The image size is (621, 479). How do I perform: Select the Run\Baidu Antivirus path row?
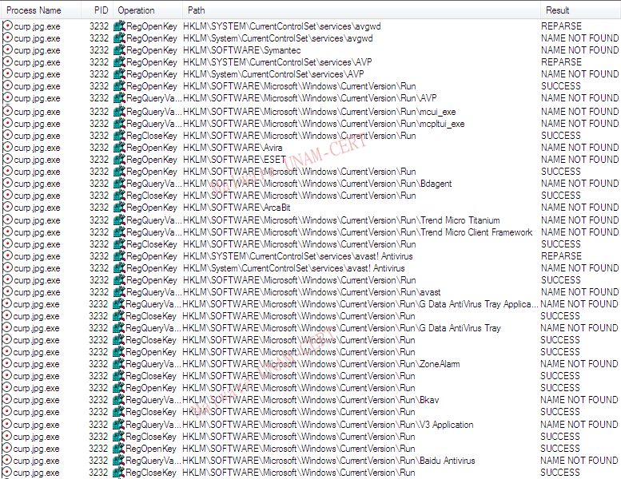click(328, 461)
